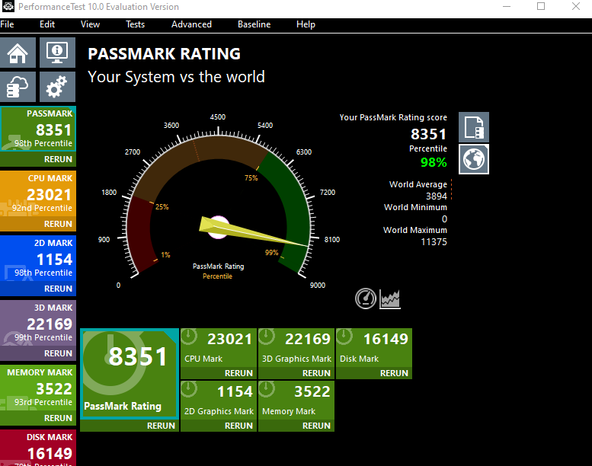
Task: Click power icon on 2D Graphics Mark tile
Action: coord(189,388)
